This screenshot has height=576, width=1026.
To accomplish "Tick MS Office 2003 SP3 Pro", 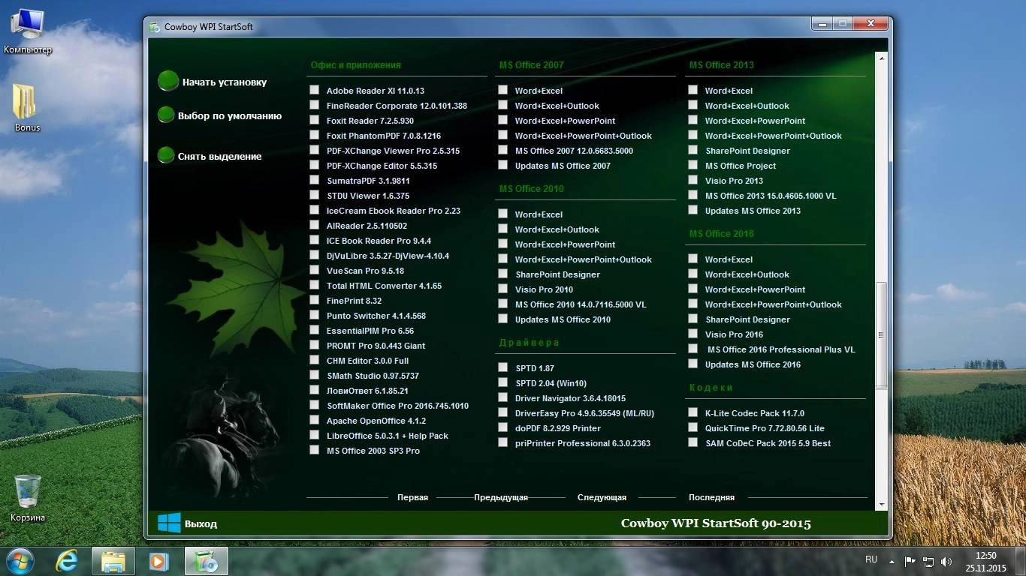I will (314, 450).
